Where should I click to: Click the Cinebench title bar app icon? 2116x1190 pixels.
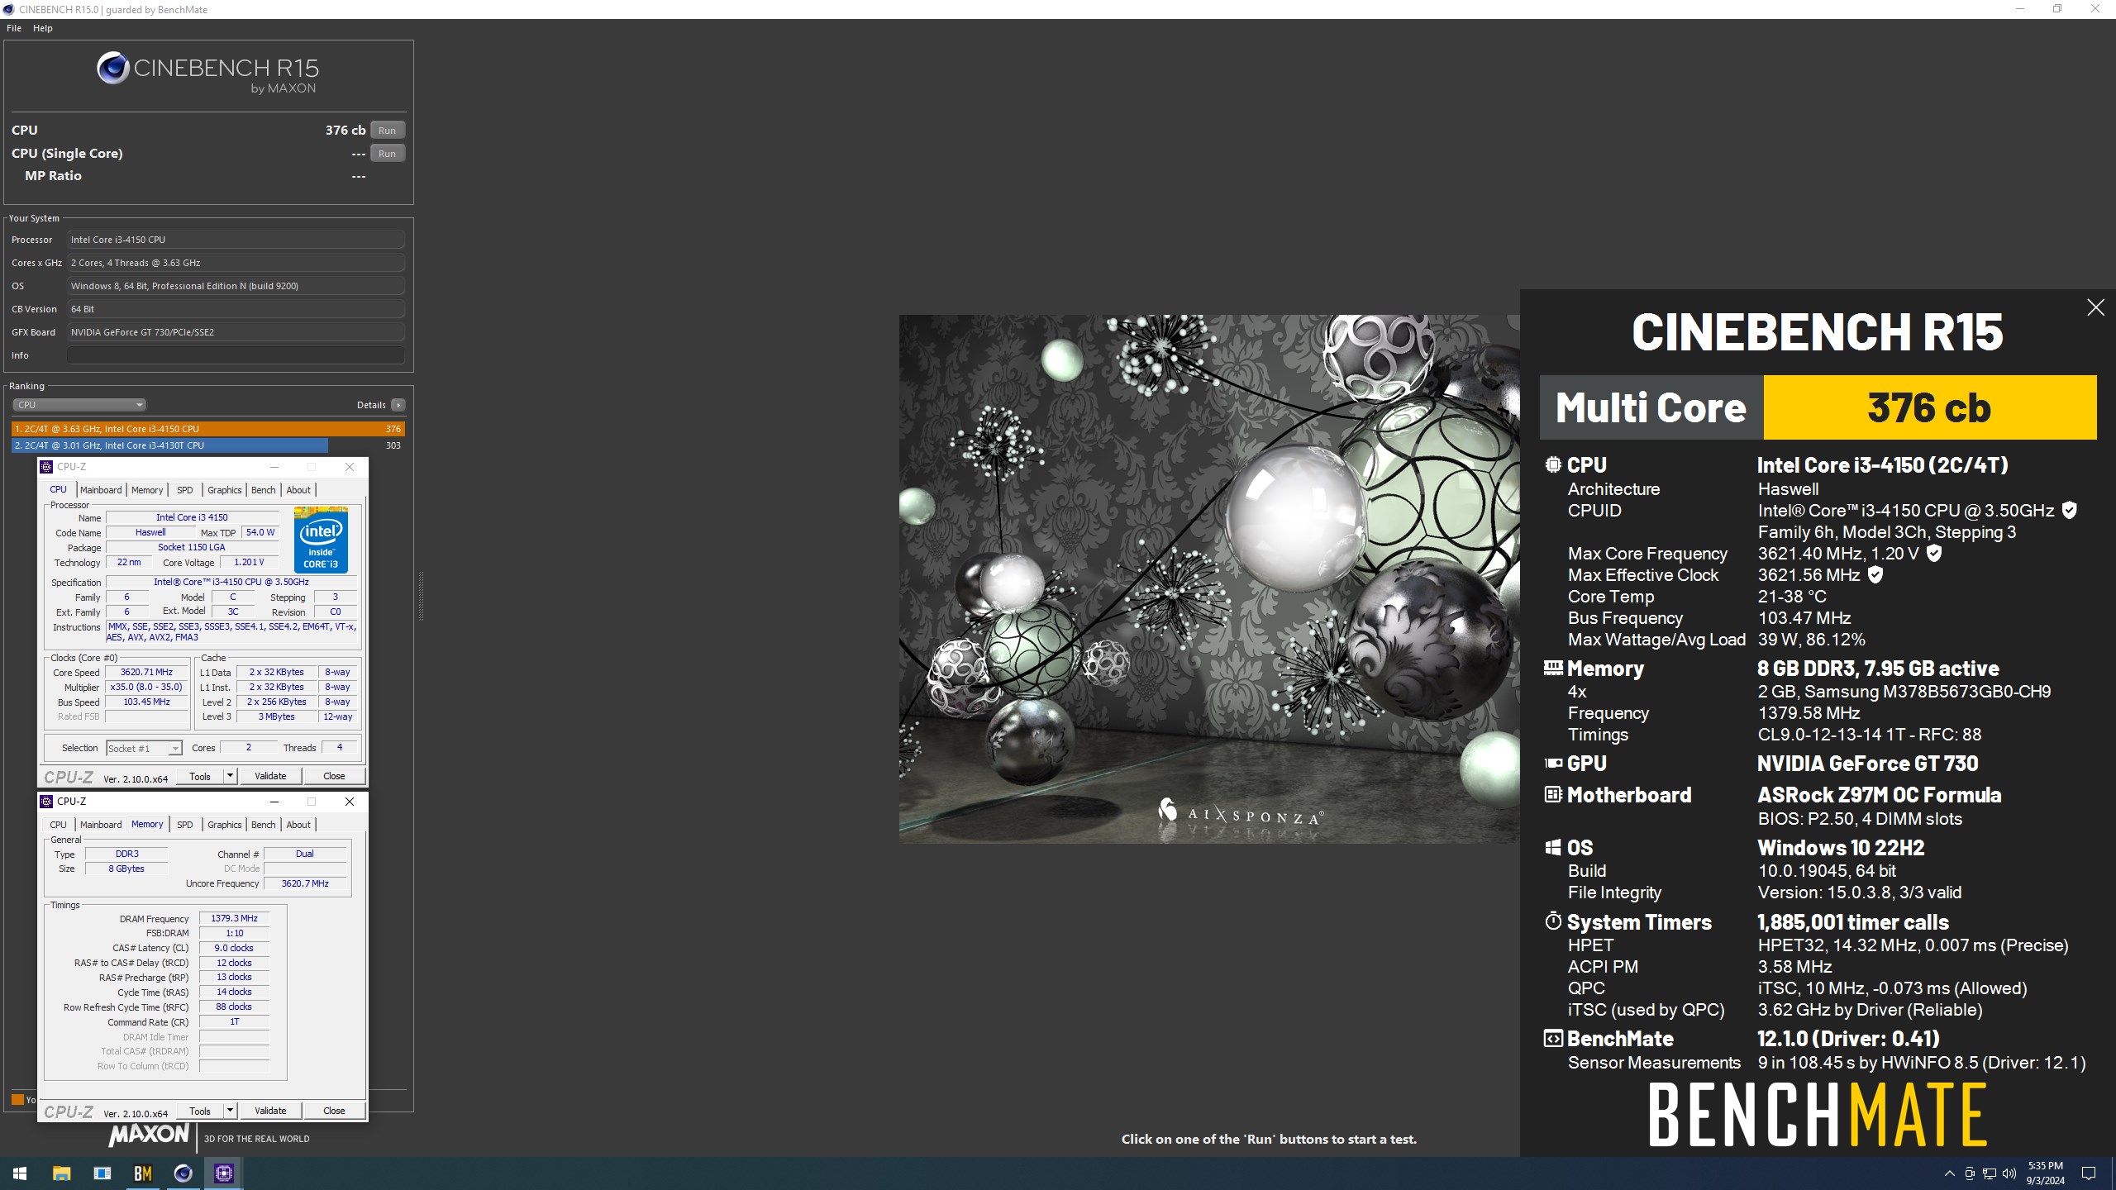8,9
